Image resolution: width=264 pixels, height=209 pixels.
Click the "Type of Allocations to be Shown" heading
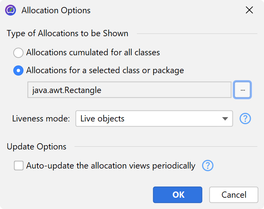[x=67, y=33]
